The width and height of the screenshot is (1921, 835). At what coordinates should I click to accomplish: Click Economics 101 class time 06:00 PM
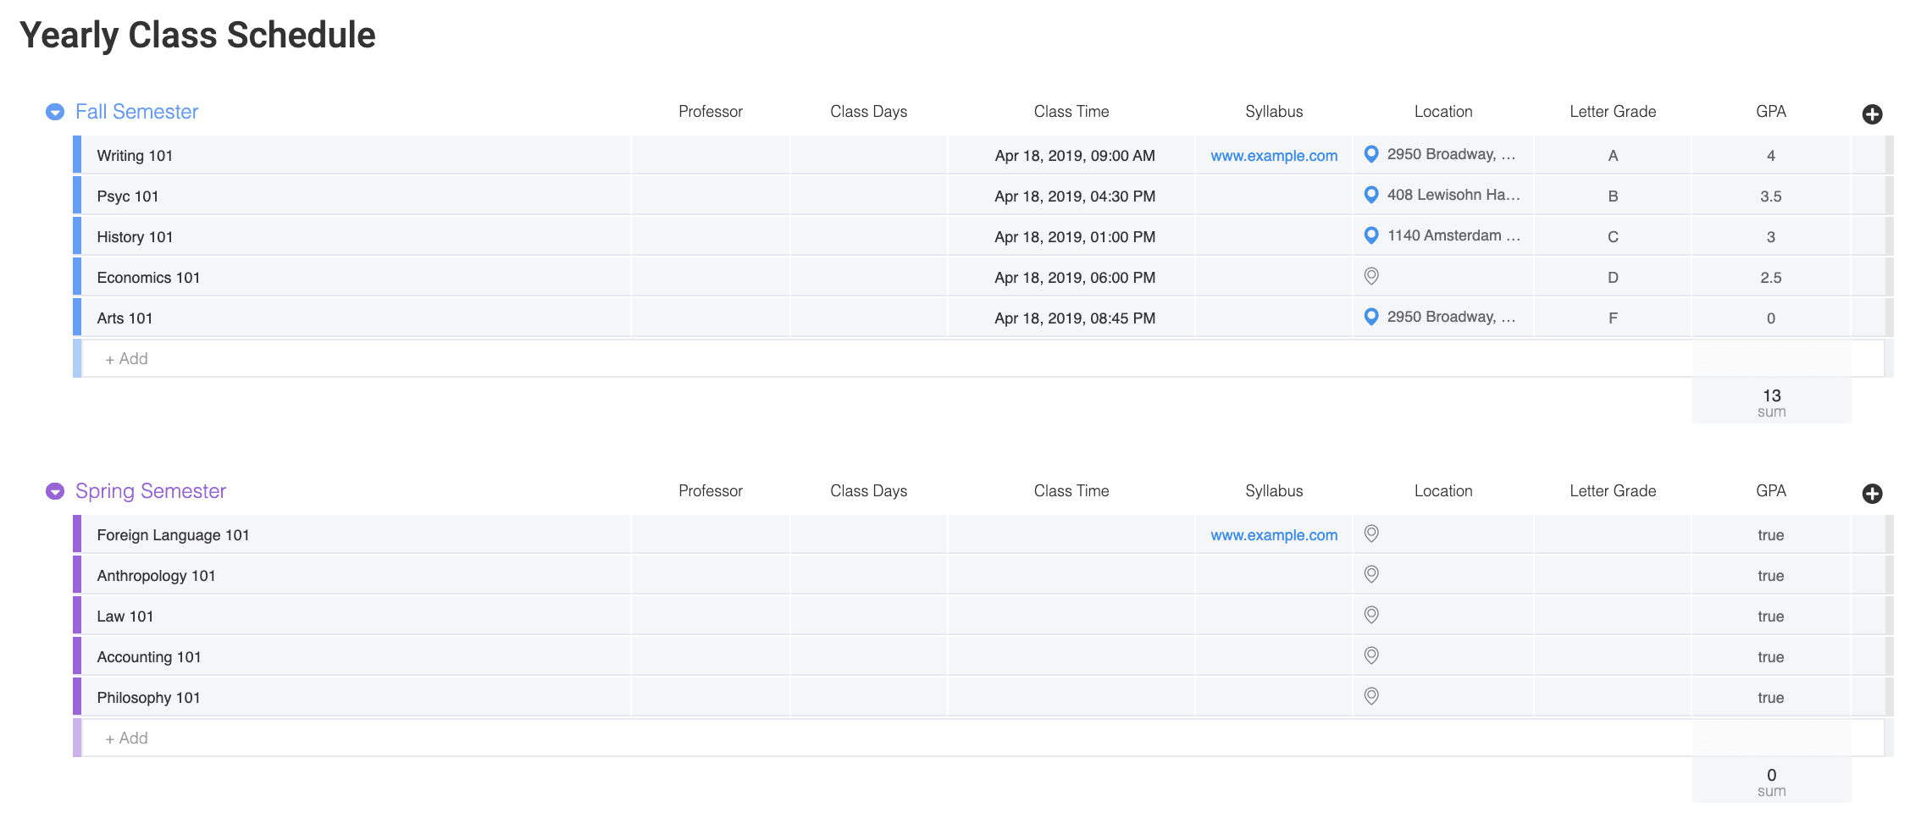point(1075,278)
